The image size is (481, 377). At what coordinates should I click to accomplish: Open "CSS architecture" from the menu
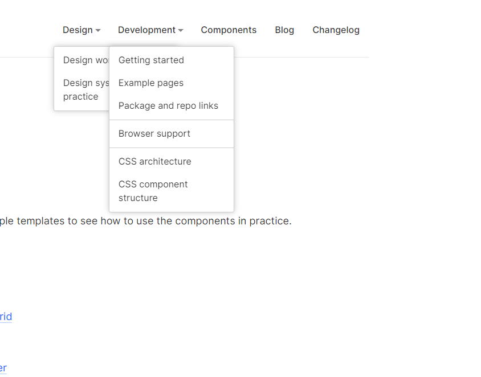tap(154, 161)
